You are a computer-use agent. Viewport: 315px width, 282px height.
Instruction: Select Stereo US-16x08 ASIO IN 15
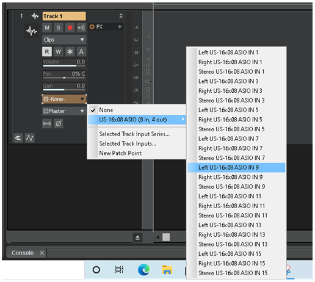point(236,273)
